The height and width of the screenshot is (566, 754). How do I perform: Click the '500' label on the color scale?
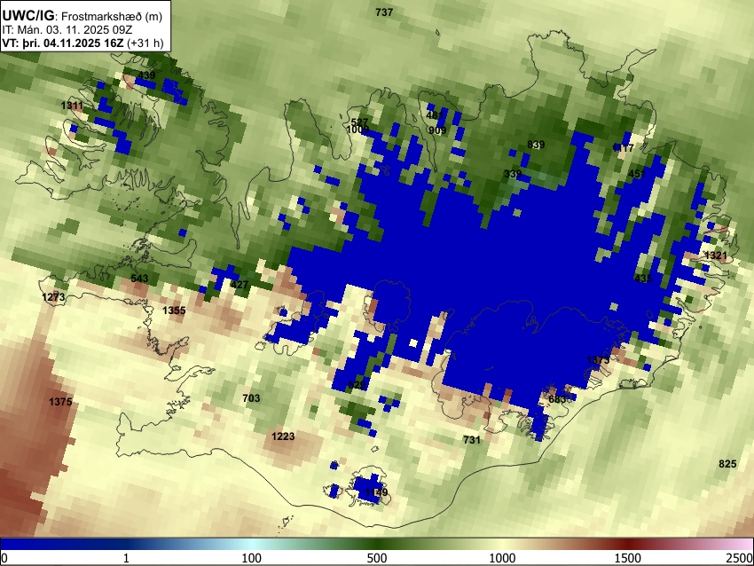[377, 558]
